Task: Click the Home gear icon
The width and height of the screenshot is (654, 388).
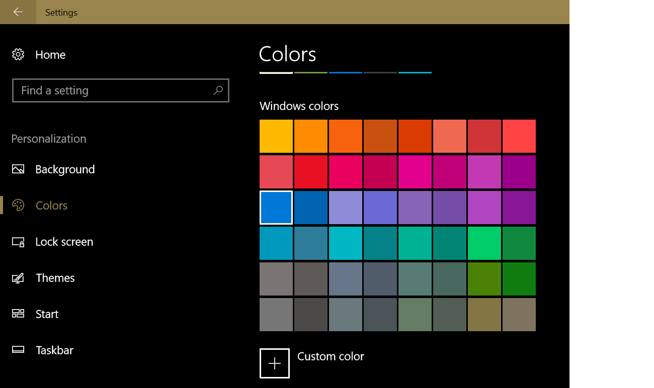Action: coord(18,54)
